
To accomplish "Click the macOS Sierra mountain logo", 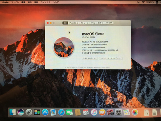I will [x=64, y=47].
